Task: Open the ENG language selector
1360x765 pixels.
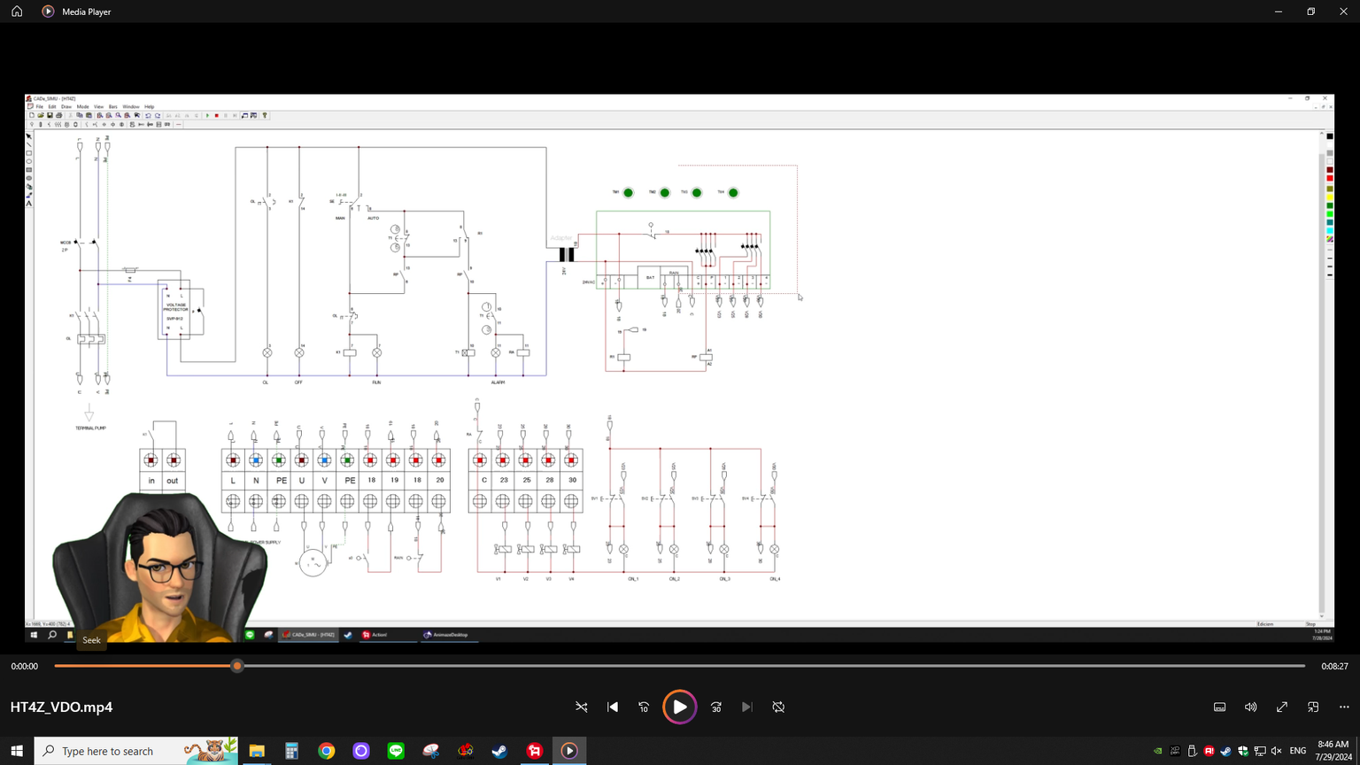Action: [1298, 751]
